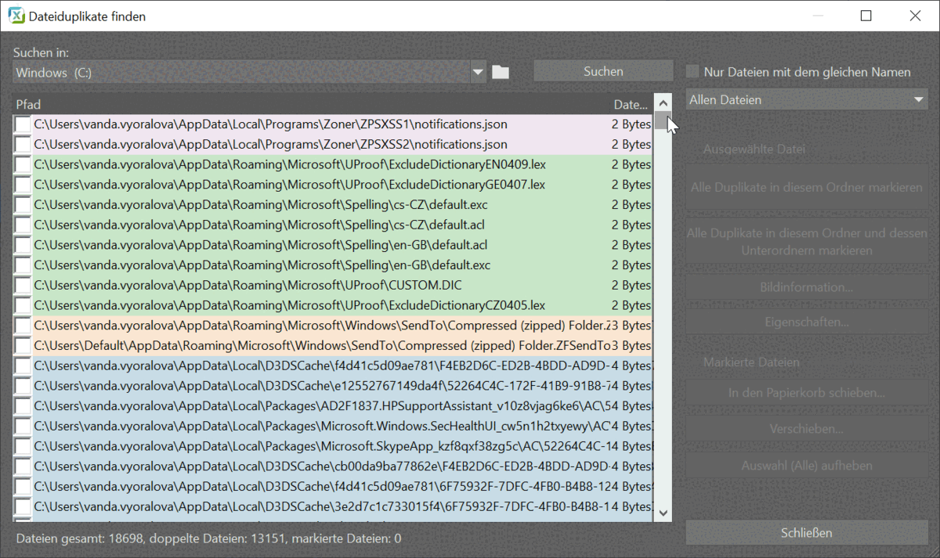
Task: Tick the checkbox for UProof\CUSTOM.DIC
Action: [23, 286]
